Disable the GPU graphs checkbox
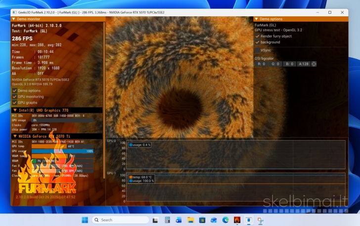360x226 pixels. [14, 103]
